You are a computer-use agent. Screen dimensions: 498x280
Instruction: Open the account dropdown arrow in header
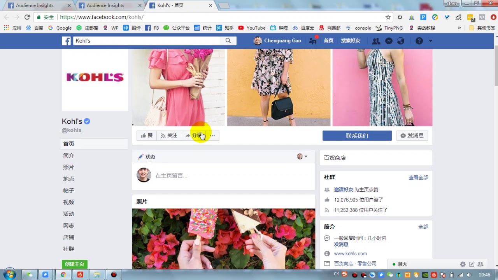430,41
